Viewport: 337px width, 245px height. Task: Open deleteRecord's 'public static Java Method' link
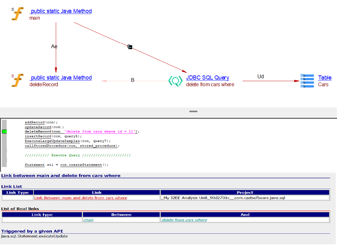pos(61,78)
